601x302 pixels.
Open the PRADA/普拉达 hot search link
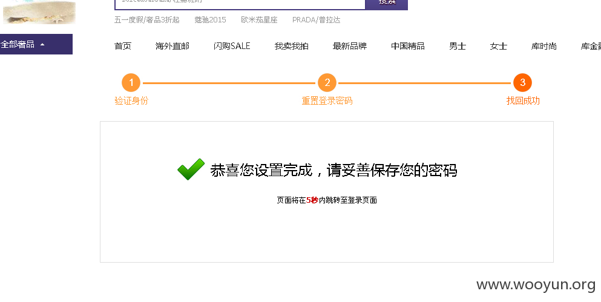316,20
